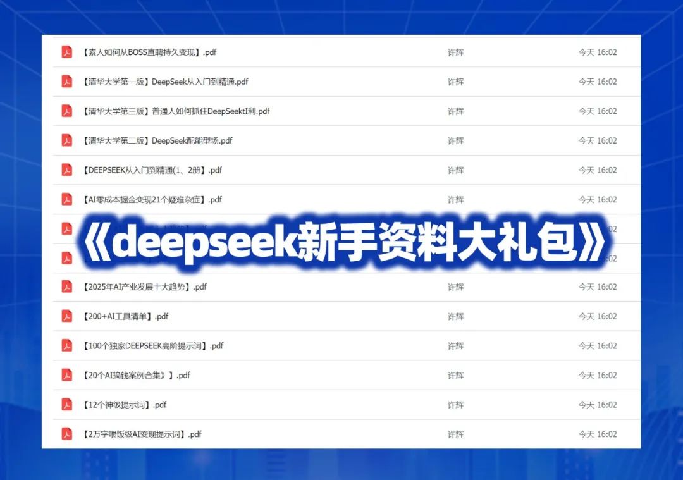Click 许辉 in the AI零成本掘金变现 row
The width and height of the screenshot is (683, 480).
(455, 199)
